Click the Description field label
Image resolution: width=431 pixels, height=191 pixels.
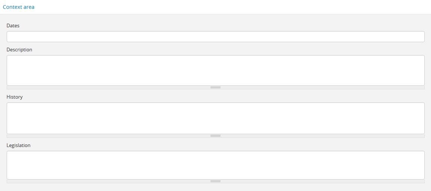click(x=19, y=50)
